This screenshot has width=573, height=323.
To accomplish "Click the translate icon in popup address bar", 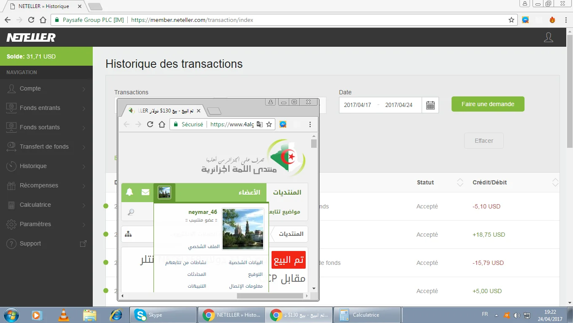I will click(x=260, y=124).
